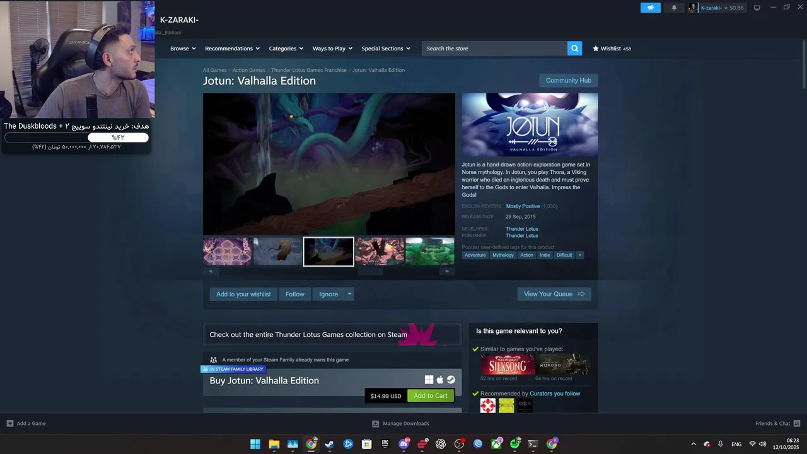Open the ChatGPT app in taskbar
The width and height of the screenshot is (807, 454).
441,444
